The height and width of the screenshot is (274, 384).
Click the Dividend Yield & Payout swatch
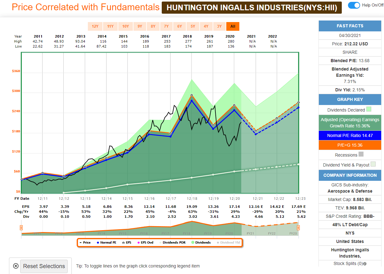(x=373, y=164)
